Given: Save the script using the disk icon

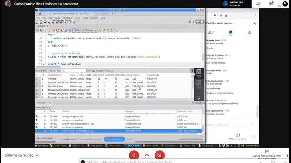Looking at the screenshot, I should [x=41, y=30].
